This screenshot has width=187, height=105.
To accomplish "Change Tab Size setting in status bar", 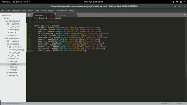I will [x=165, y=103].
